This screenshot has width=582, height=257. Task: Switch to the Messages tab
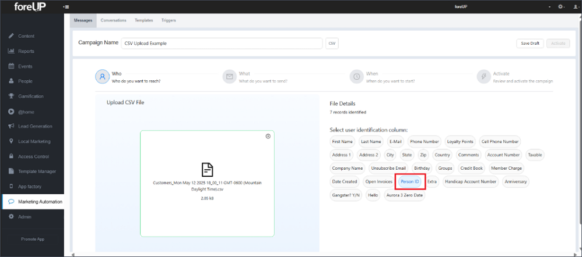[83, 20]
